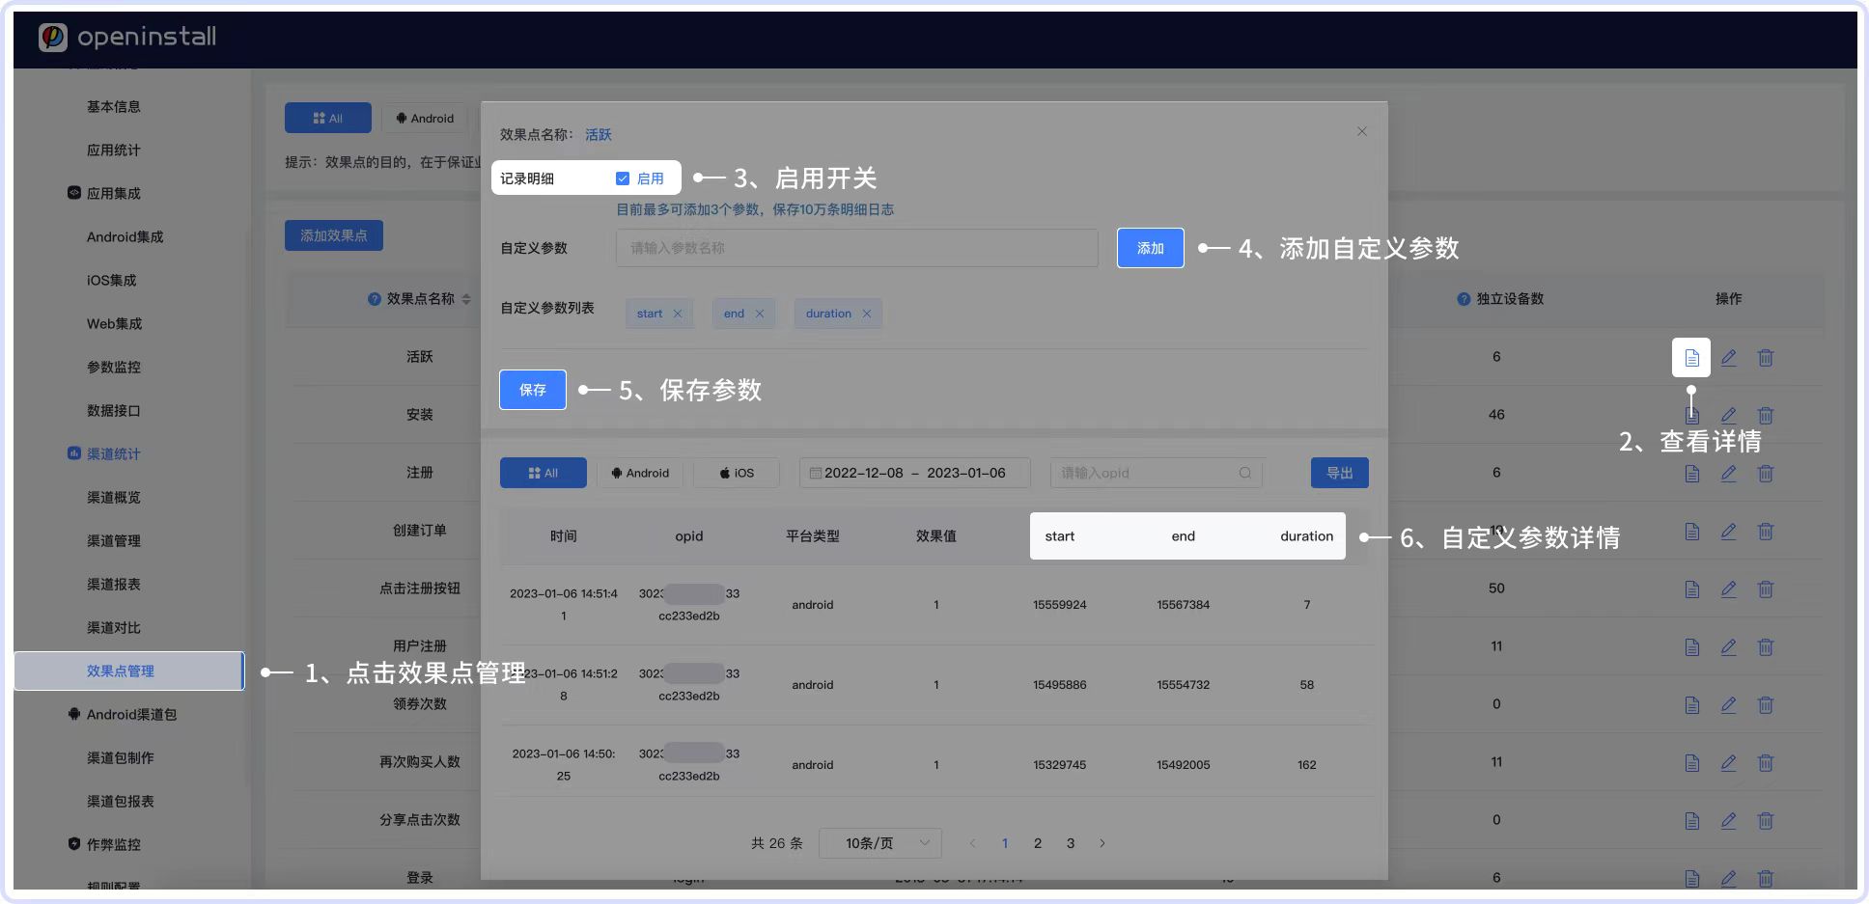Open 基本信息 in the sidebar

tap(114, 106)
